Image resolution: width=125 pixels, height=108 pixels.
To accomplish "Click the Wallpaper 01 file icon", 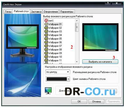I will click(46, 24).
